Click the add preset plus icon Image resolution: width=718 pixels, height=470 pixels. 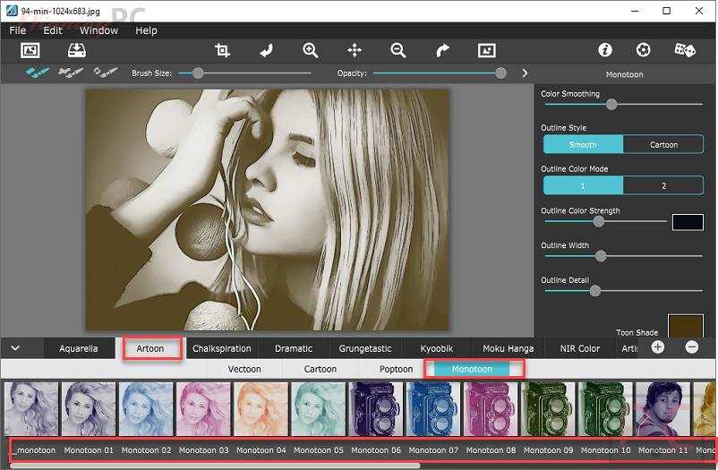coord(658,347)
